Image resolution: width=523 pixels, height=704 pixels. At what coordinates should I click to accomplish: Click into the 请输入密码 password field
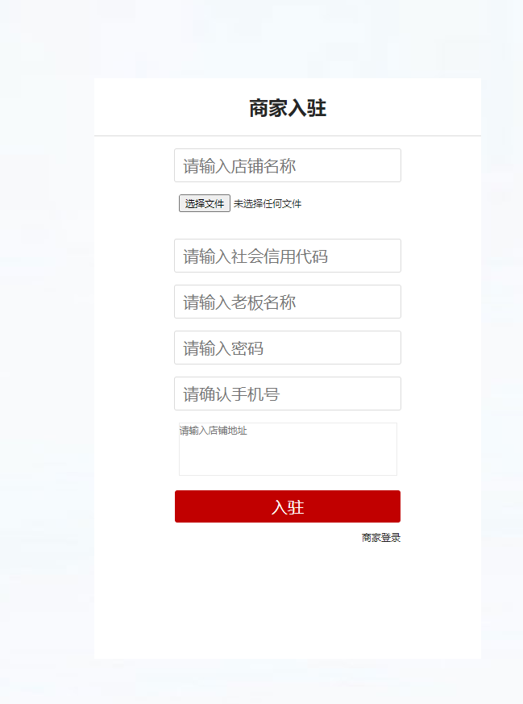[x=288, y=348]
